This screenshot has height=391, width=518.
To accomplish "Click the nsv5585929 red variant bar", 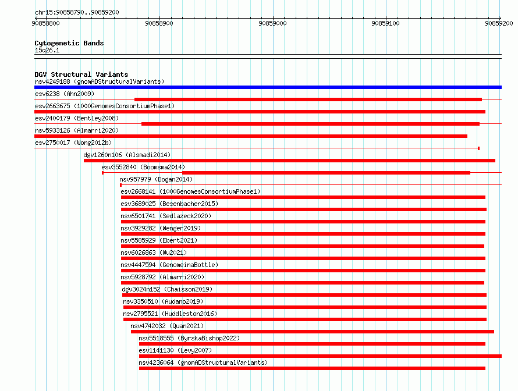I will (303, 246).
